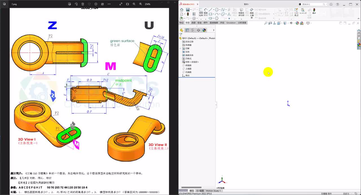Click Offset on Surface (曲面上偏移)
The image size is (361, 195).
click(252, 13)
